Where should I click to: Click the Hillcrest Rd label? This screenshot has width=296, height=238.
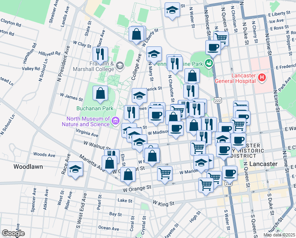[49, 53]
